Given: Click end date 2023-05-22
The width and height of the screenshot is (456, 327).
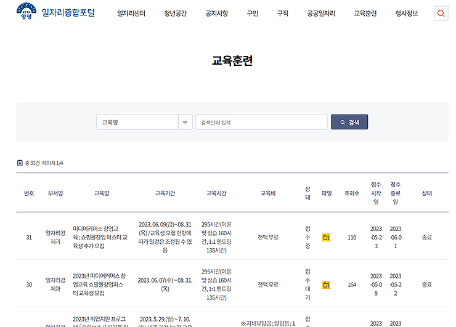Looking at the screenshot, I should click(396, 285).
